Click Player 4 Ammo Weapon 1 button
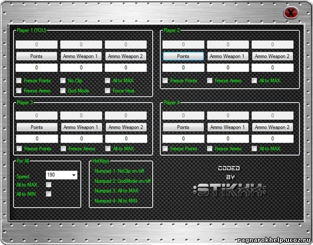This screenshot has height=245, width=313. pyautogui.click(x=228, y=127)
